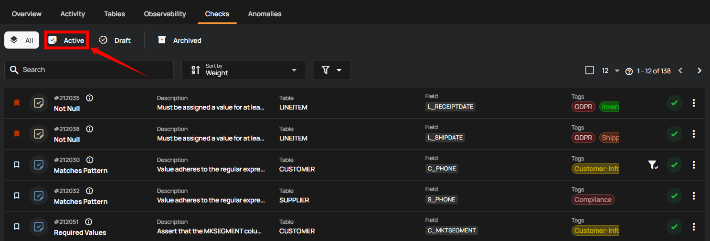Switch to the Overview tab
The height and width of the screenshot is (241, 710).
(x=27, y=14)
